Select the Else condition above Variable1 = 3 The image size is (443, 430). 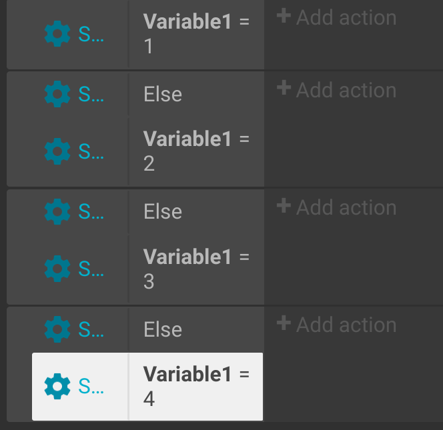click(x=197, y=211)
